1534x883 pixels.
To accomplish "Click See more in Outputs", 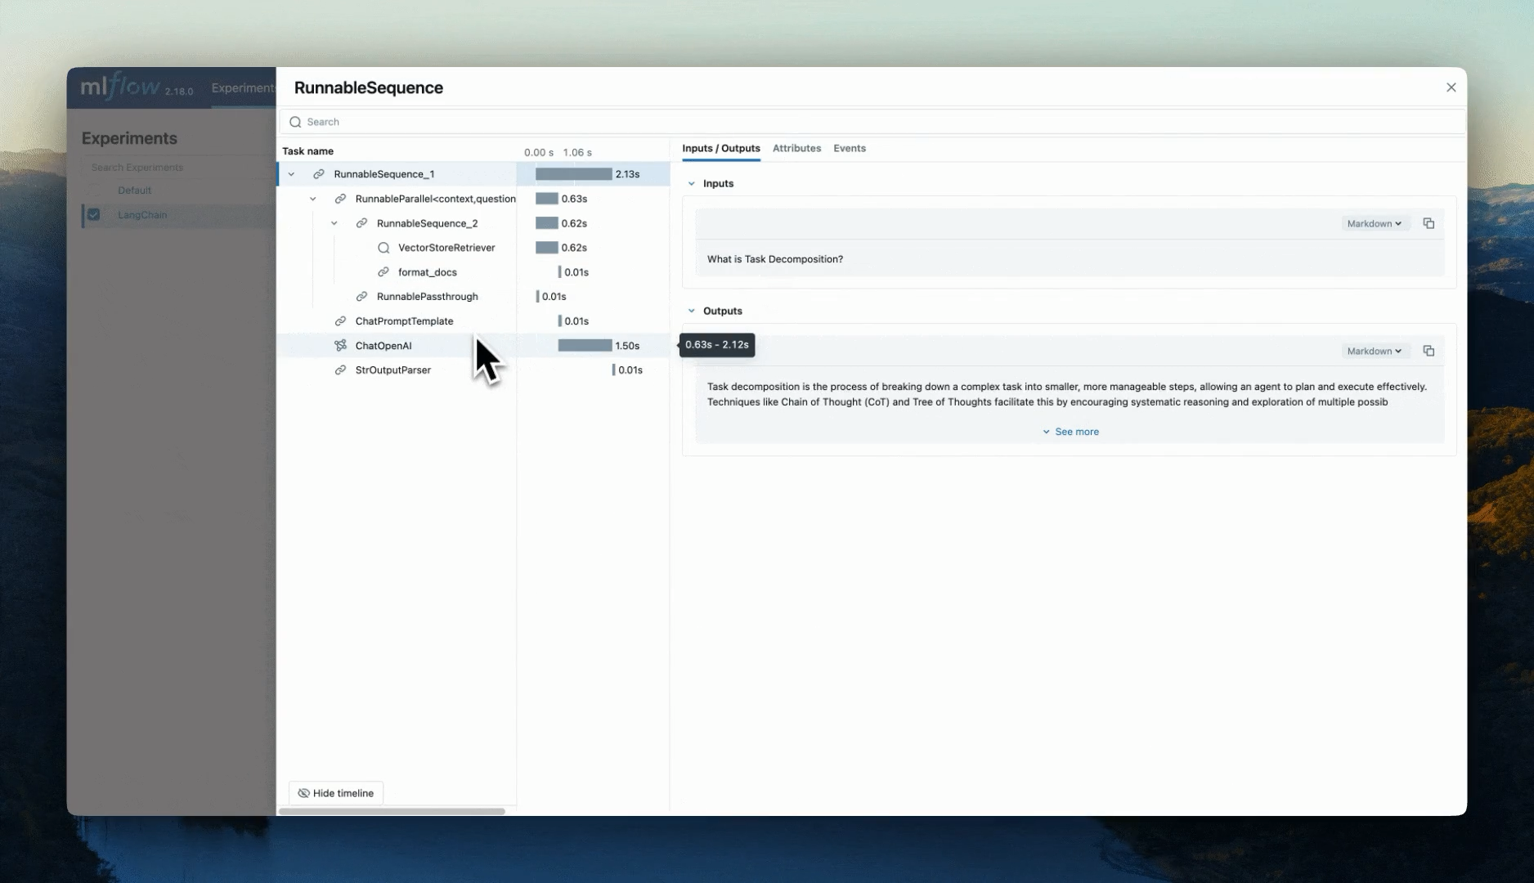I will pos(1070,432).
